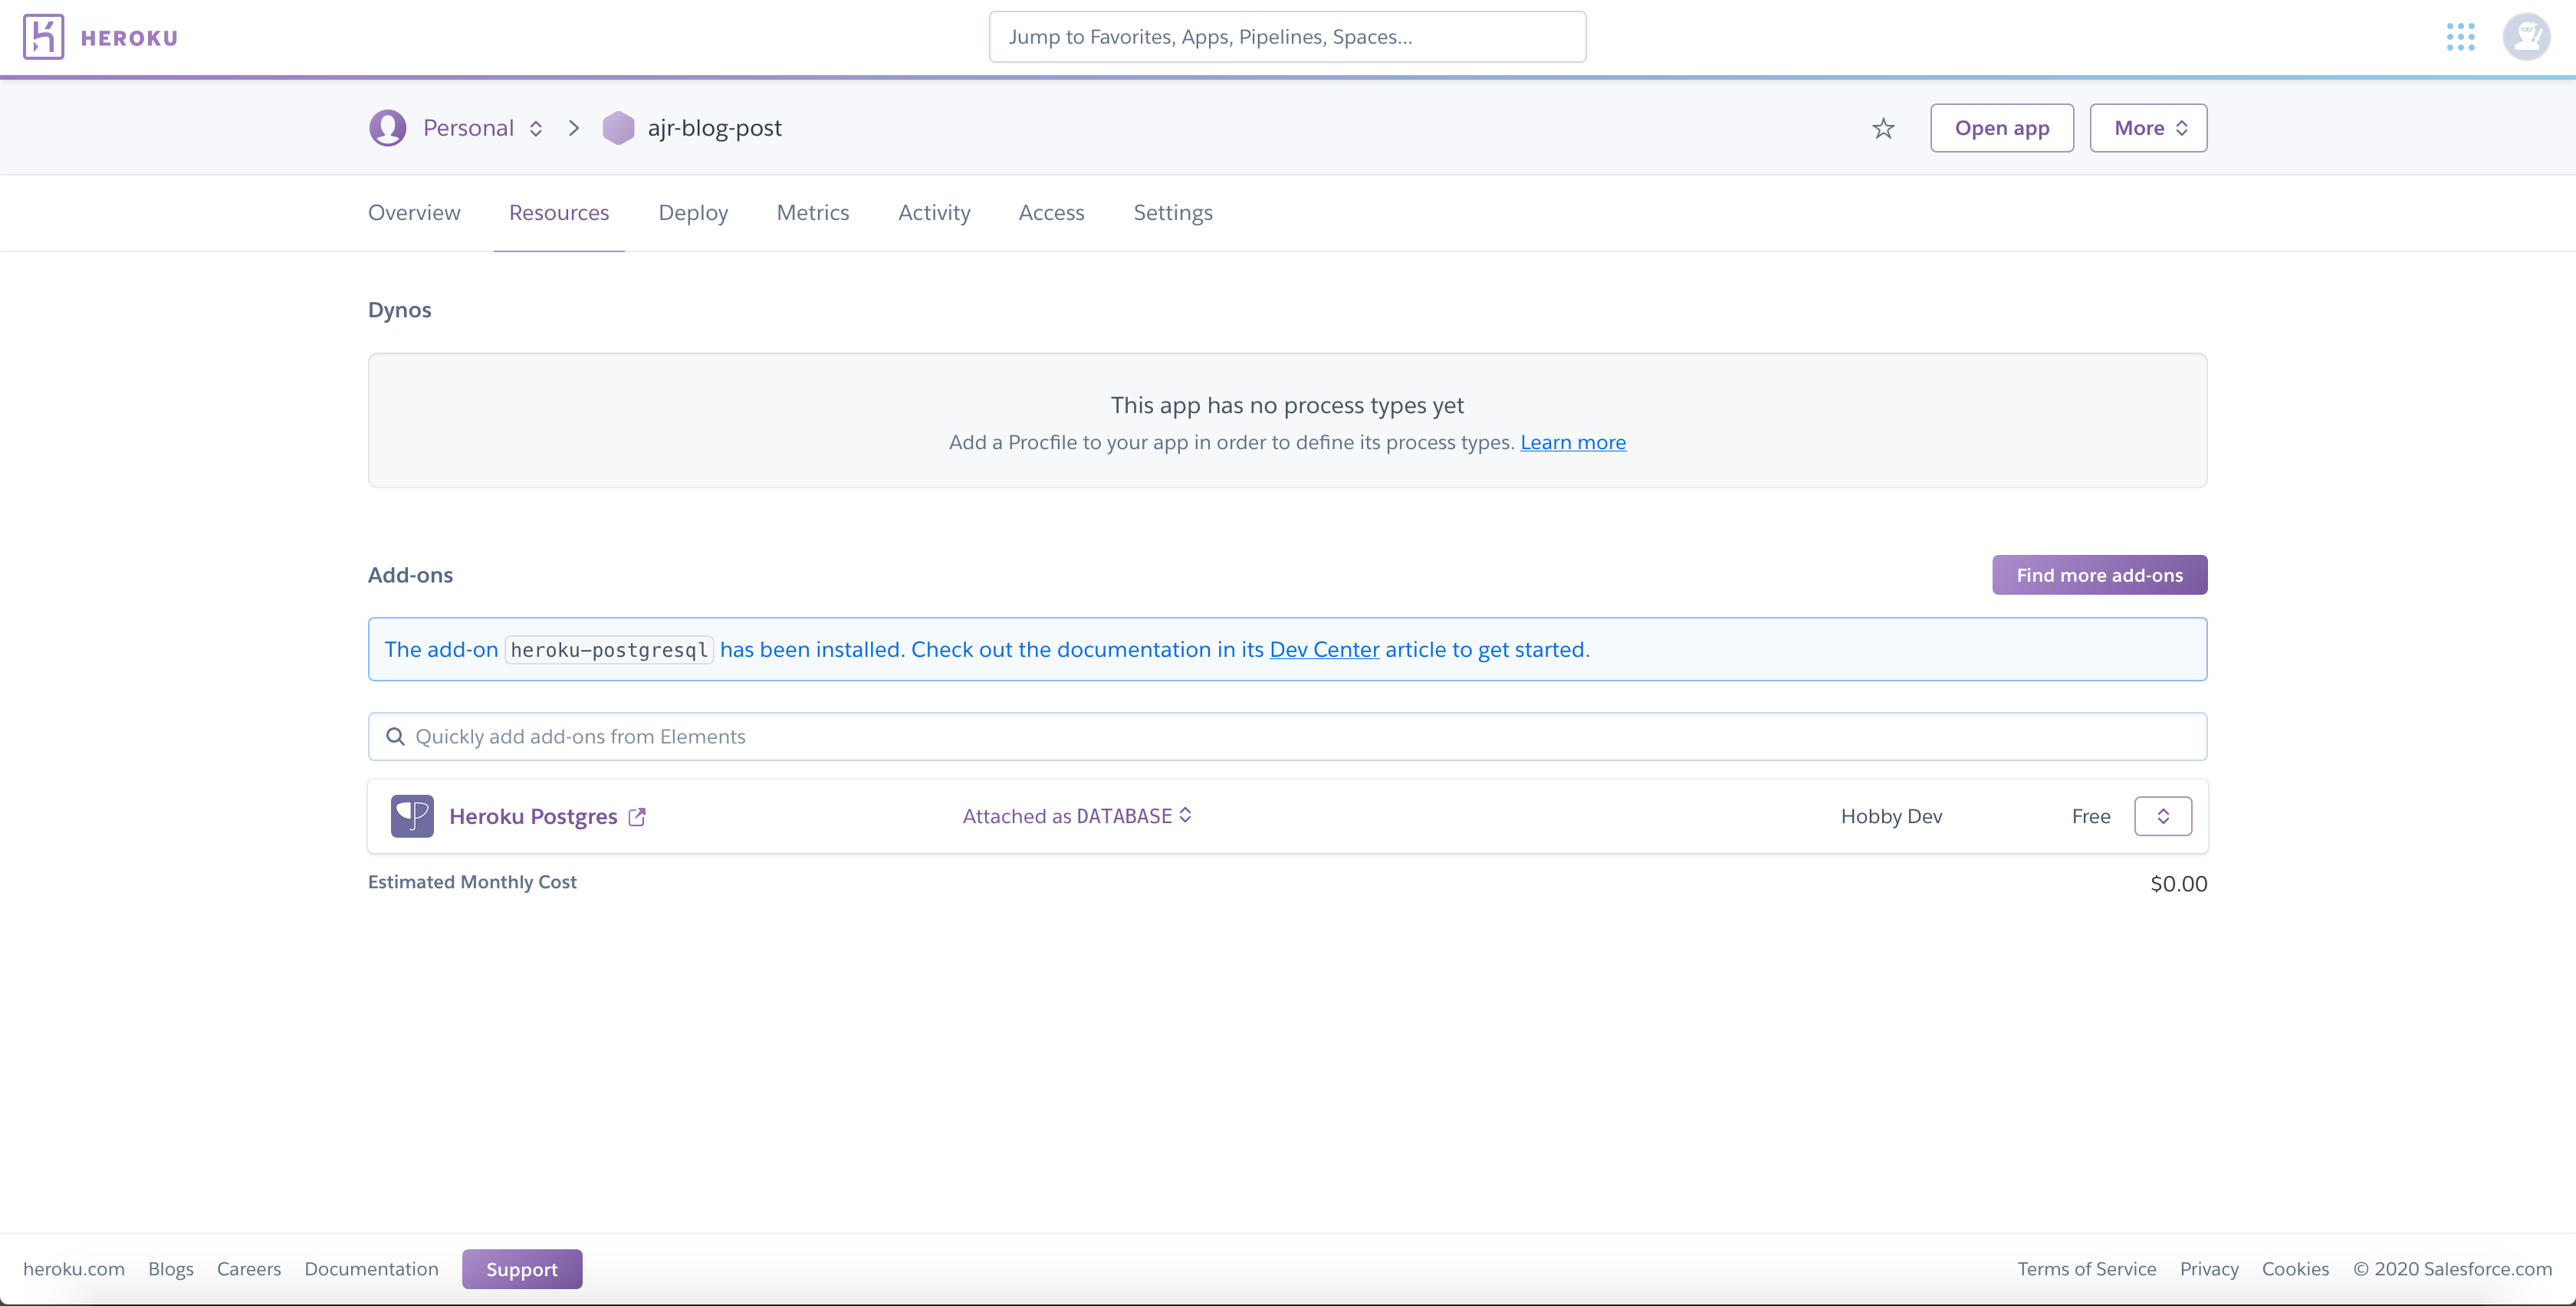Image resolution: width=2576 pixels, height=1306 pixels.
Task: Open the apps grid waffle icon
Action: click(x=2462, y=37)
